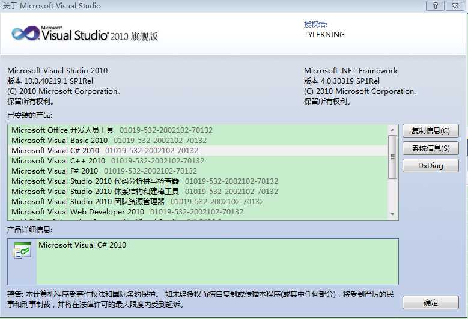The width and height of the screenshot is (468, 319).
Task: Select Microsoft Visual C# 2010 list row
Action: pyautogui.click(x=198, y=150)
